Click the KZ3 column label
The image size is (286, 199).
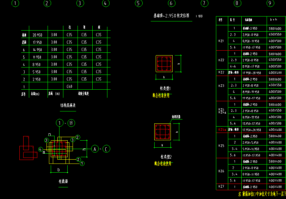click(x=221, y=85)
